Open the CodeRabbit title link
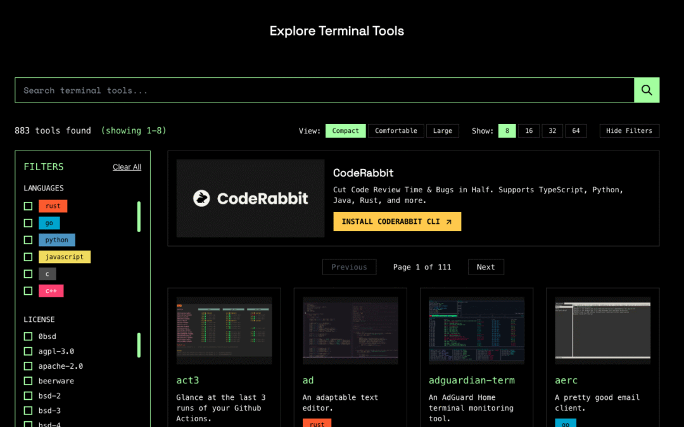 [363, 173]
